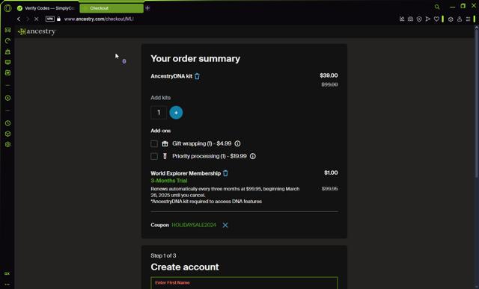Remove World Explorer Membership with trash icon
This screenshot has width=479, height=289.
(x=225, y=173)
